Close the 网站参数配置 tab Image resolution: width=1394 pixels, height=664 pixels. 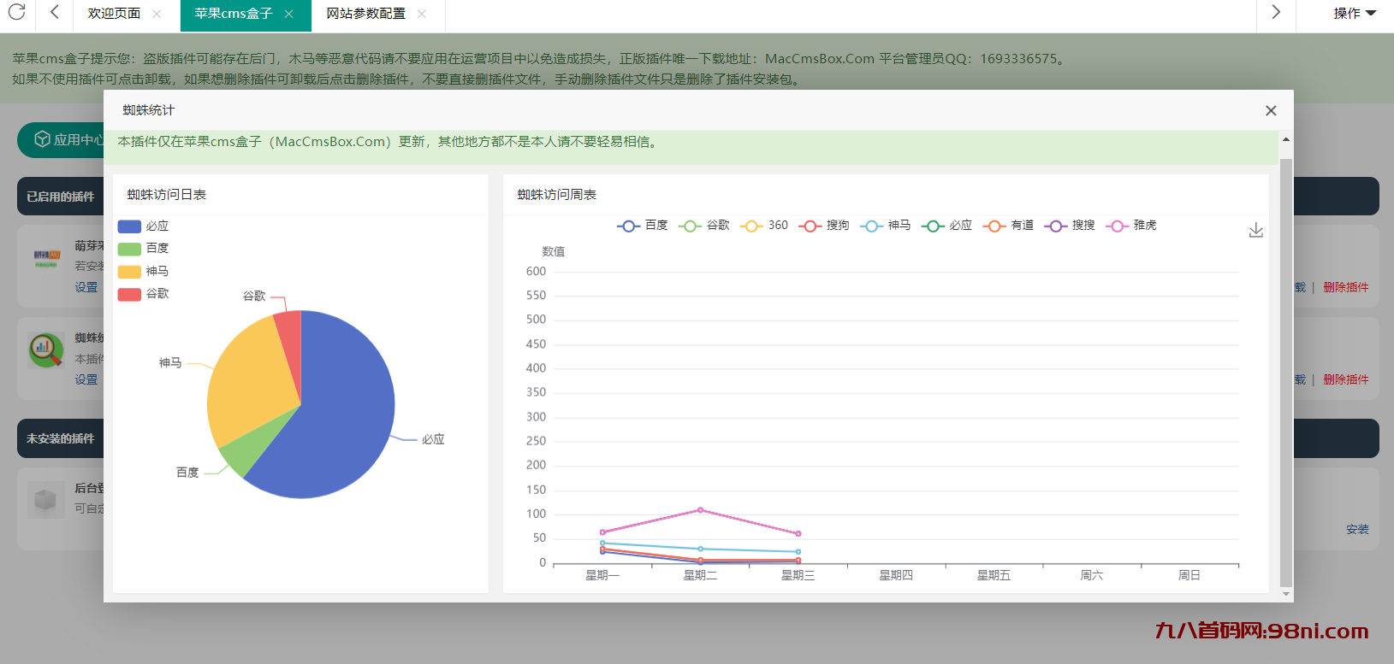422,14
